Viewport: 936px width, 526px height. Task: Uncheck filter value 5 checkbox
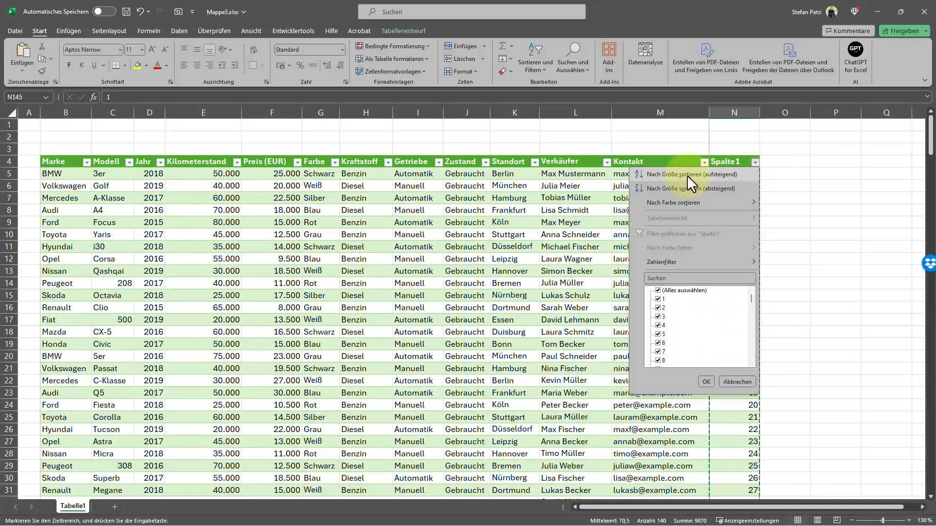658,334
